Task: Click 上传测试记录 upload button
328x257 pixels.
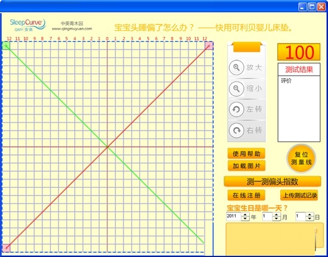Action: pos(299,196)
